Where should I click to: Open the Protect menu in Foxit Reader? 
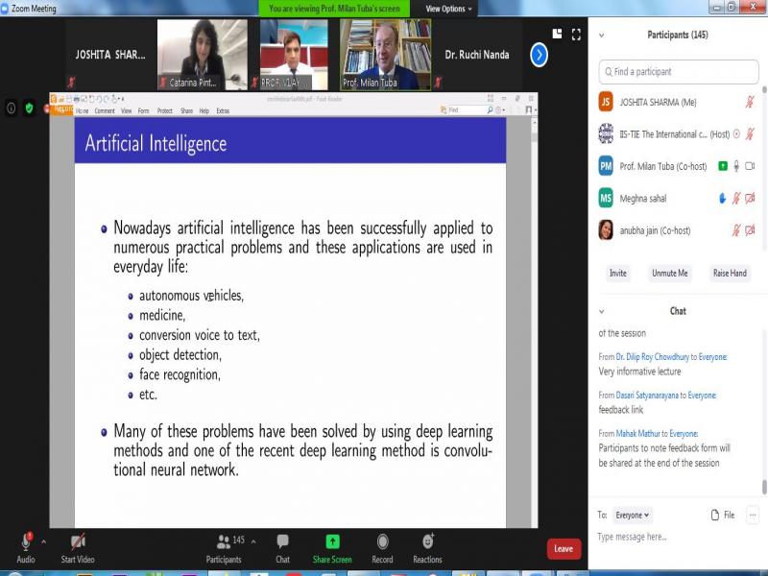(x=164, y=110)
